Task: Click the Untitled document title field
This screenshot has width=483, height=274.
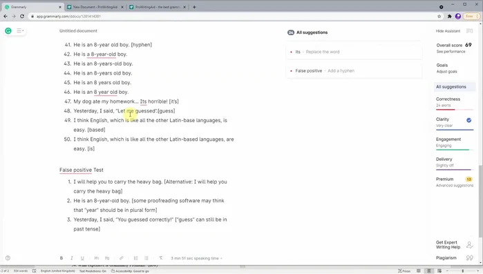Action: click(x=78, y=31)
